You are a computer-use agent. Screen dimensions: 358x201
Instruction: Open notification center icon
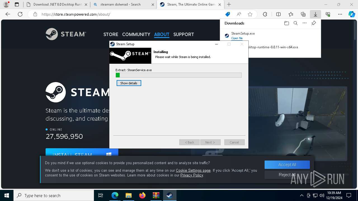click(349, 195)
